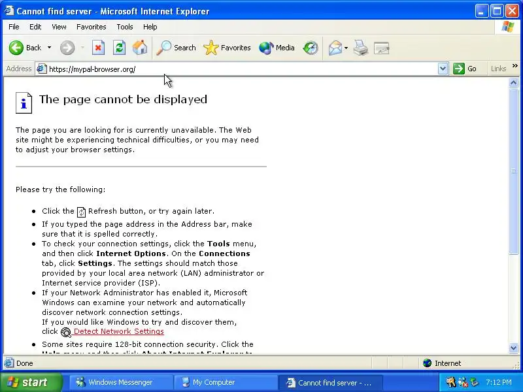Click the page icon in address bar

click(41, 69)
